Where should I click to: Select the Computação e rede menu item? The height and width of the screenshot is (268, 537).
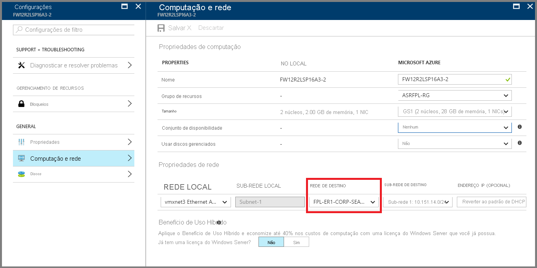73,158
